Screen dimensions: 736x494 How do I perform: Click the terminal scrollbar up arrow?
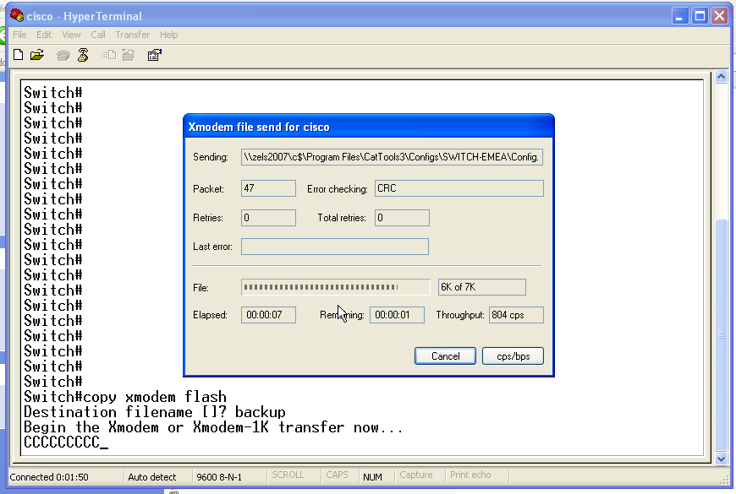point(721,75)
